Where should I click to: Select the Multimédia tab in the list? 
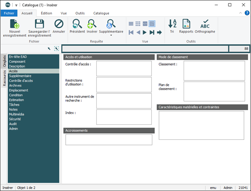pyautogui.click(x=17, y=114)
